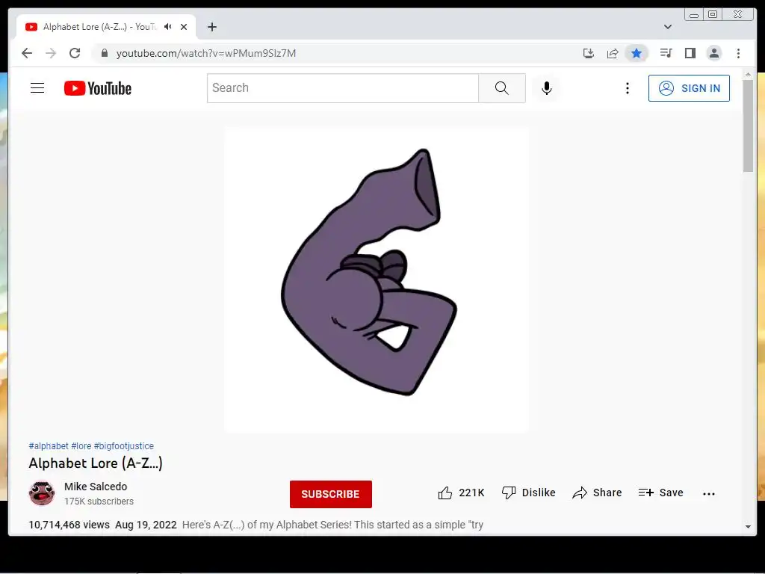765x574 pixels.
Task: Click the URL in the address bar
Action: (x=206, y=53)
